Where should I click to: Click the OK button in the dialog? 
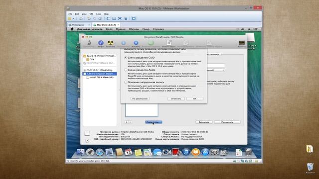point(195,98)
